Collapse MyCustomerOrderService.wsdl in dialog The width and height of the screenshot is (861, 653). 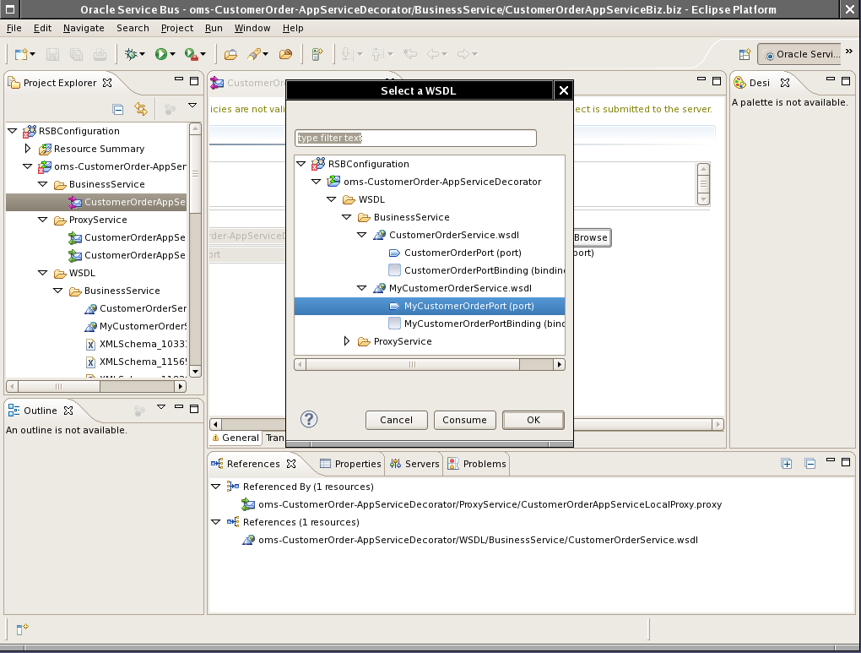(x=361, y=287)
